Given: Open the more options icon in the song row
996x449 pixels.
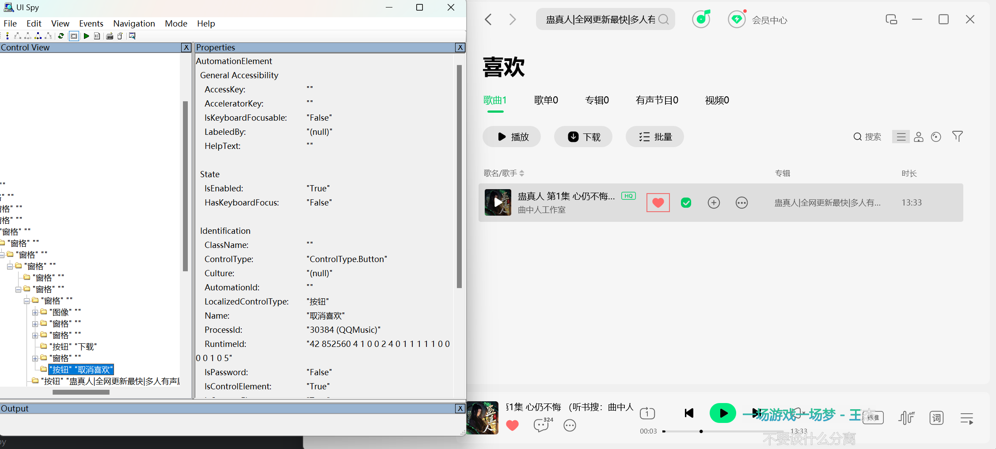Looking at the screenshot, I should click(x=742, y=203).
